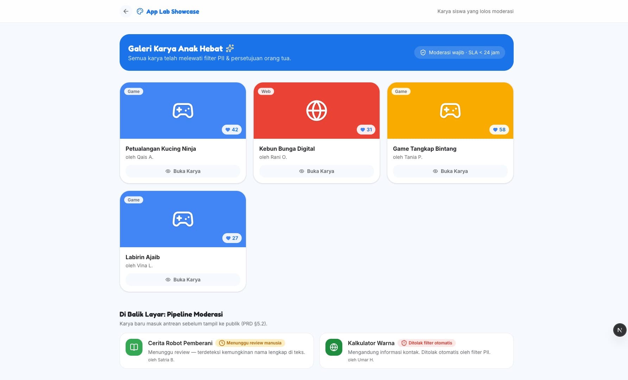
Task: Like Labirin Ajaib with 27 hearts
Action: tap(232, 238)
